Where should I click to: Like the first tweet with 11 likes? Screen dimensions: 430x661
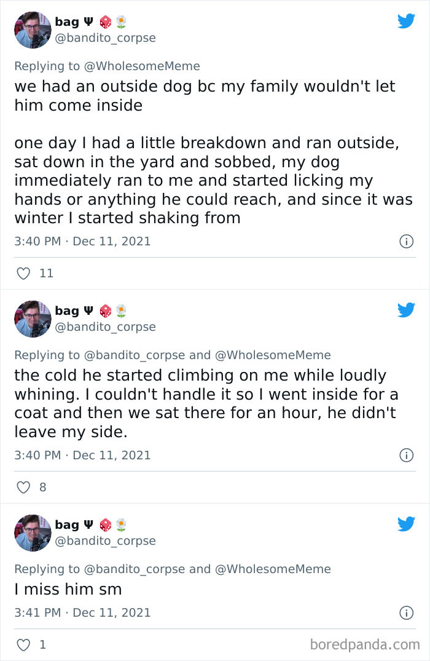[x=23, y=273]
